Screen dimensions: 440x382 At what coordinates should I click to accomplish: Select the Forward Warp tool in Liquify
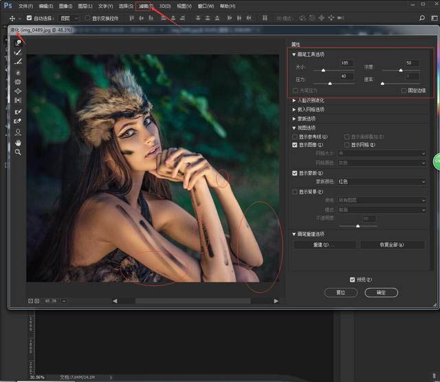(x=18, y=43)
